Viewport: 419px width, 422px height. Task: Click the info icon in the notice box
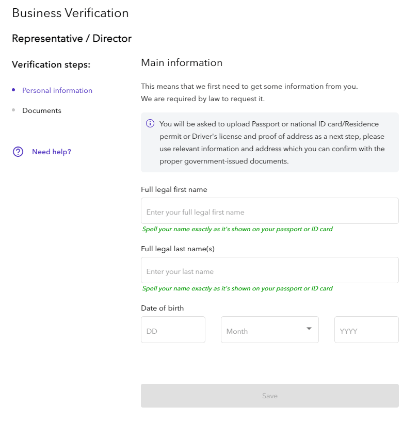[150, 123]
